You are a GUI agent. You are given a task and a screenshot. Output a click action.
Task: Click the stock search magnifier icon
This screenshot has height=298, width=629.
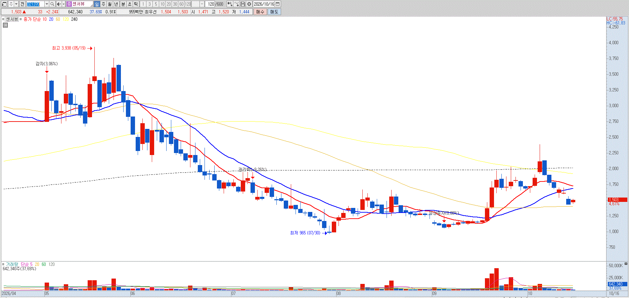[x=52, y=4]
